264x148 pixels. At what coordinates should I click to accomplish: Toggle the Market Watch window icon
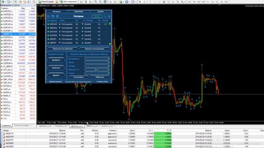click(x=16, y=2)
